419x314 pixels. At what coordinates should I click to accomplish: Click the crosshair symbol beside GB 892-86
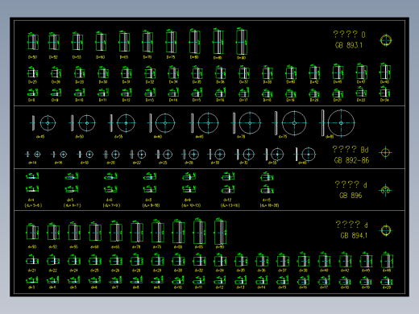pos(385,153)
